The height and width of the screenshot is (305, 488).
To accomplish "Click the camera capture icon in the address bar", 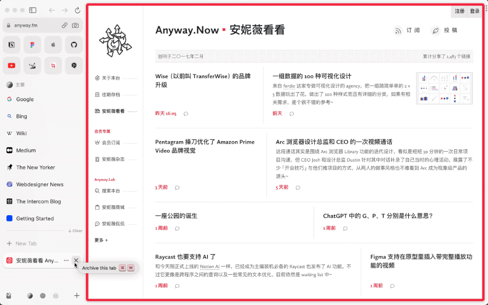I will (75, 24).
